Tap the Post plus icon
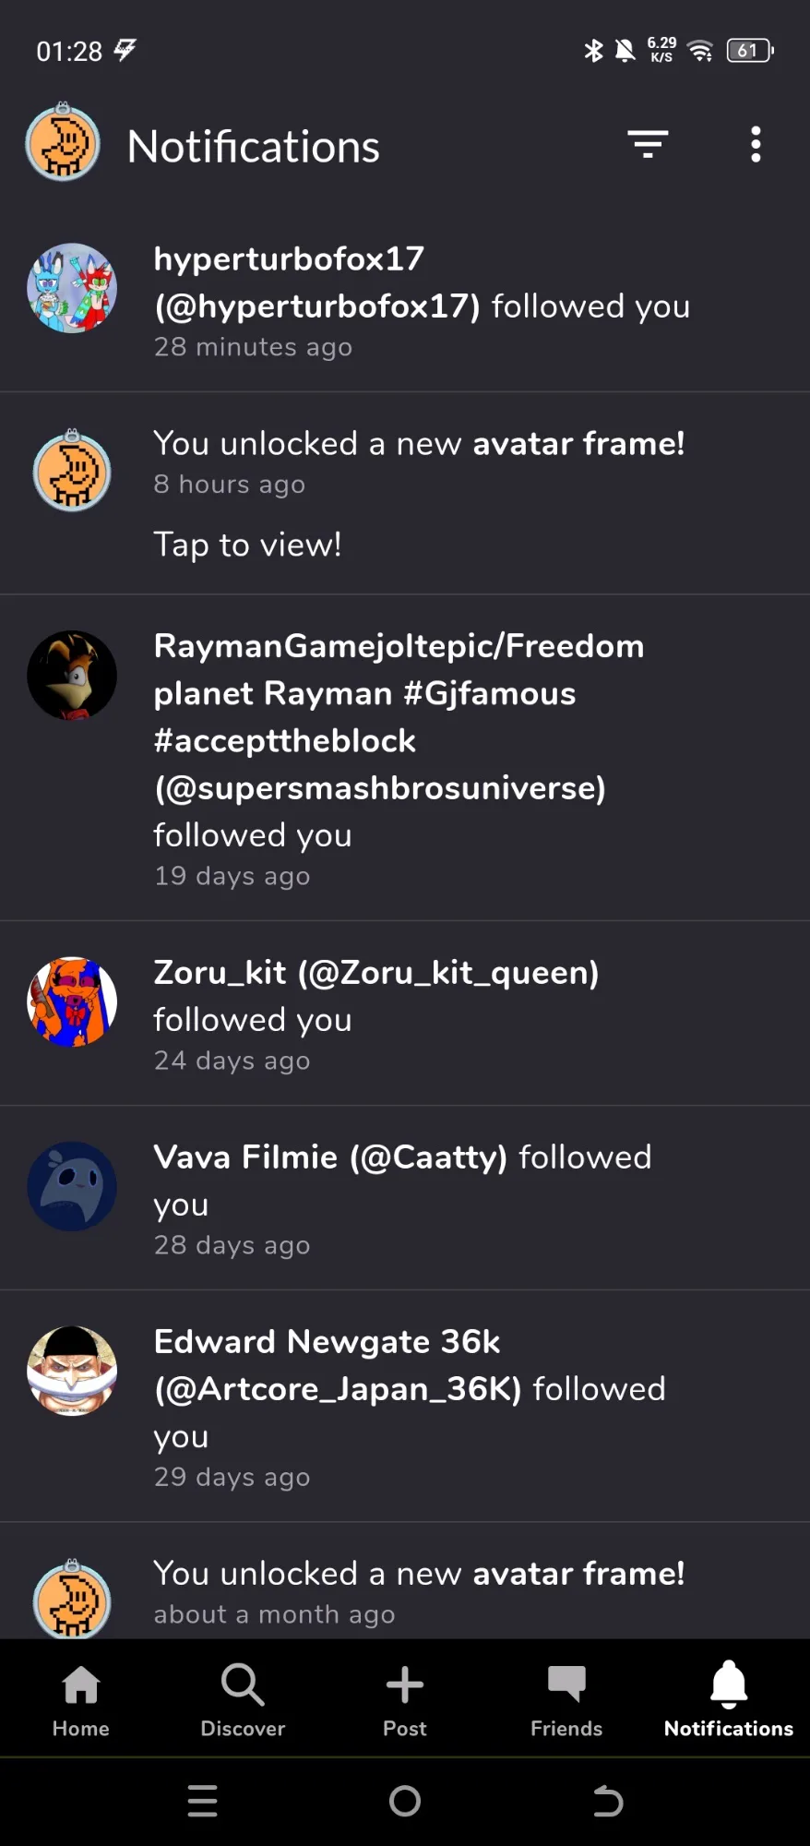810x1846 pixels. pos(405,1700)
